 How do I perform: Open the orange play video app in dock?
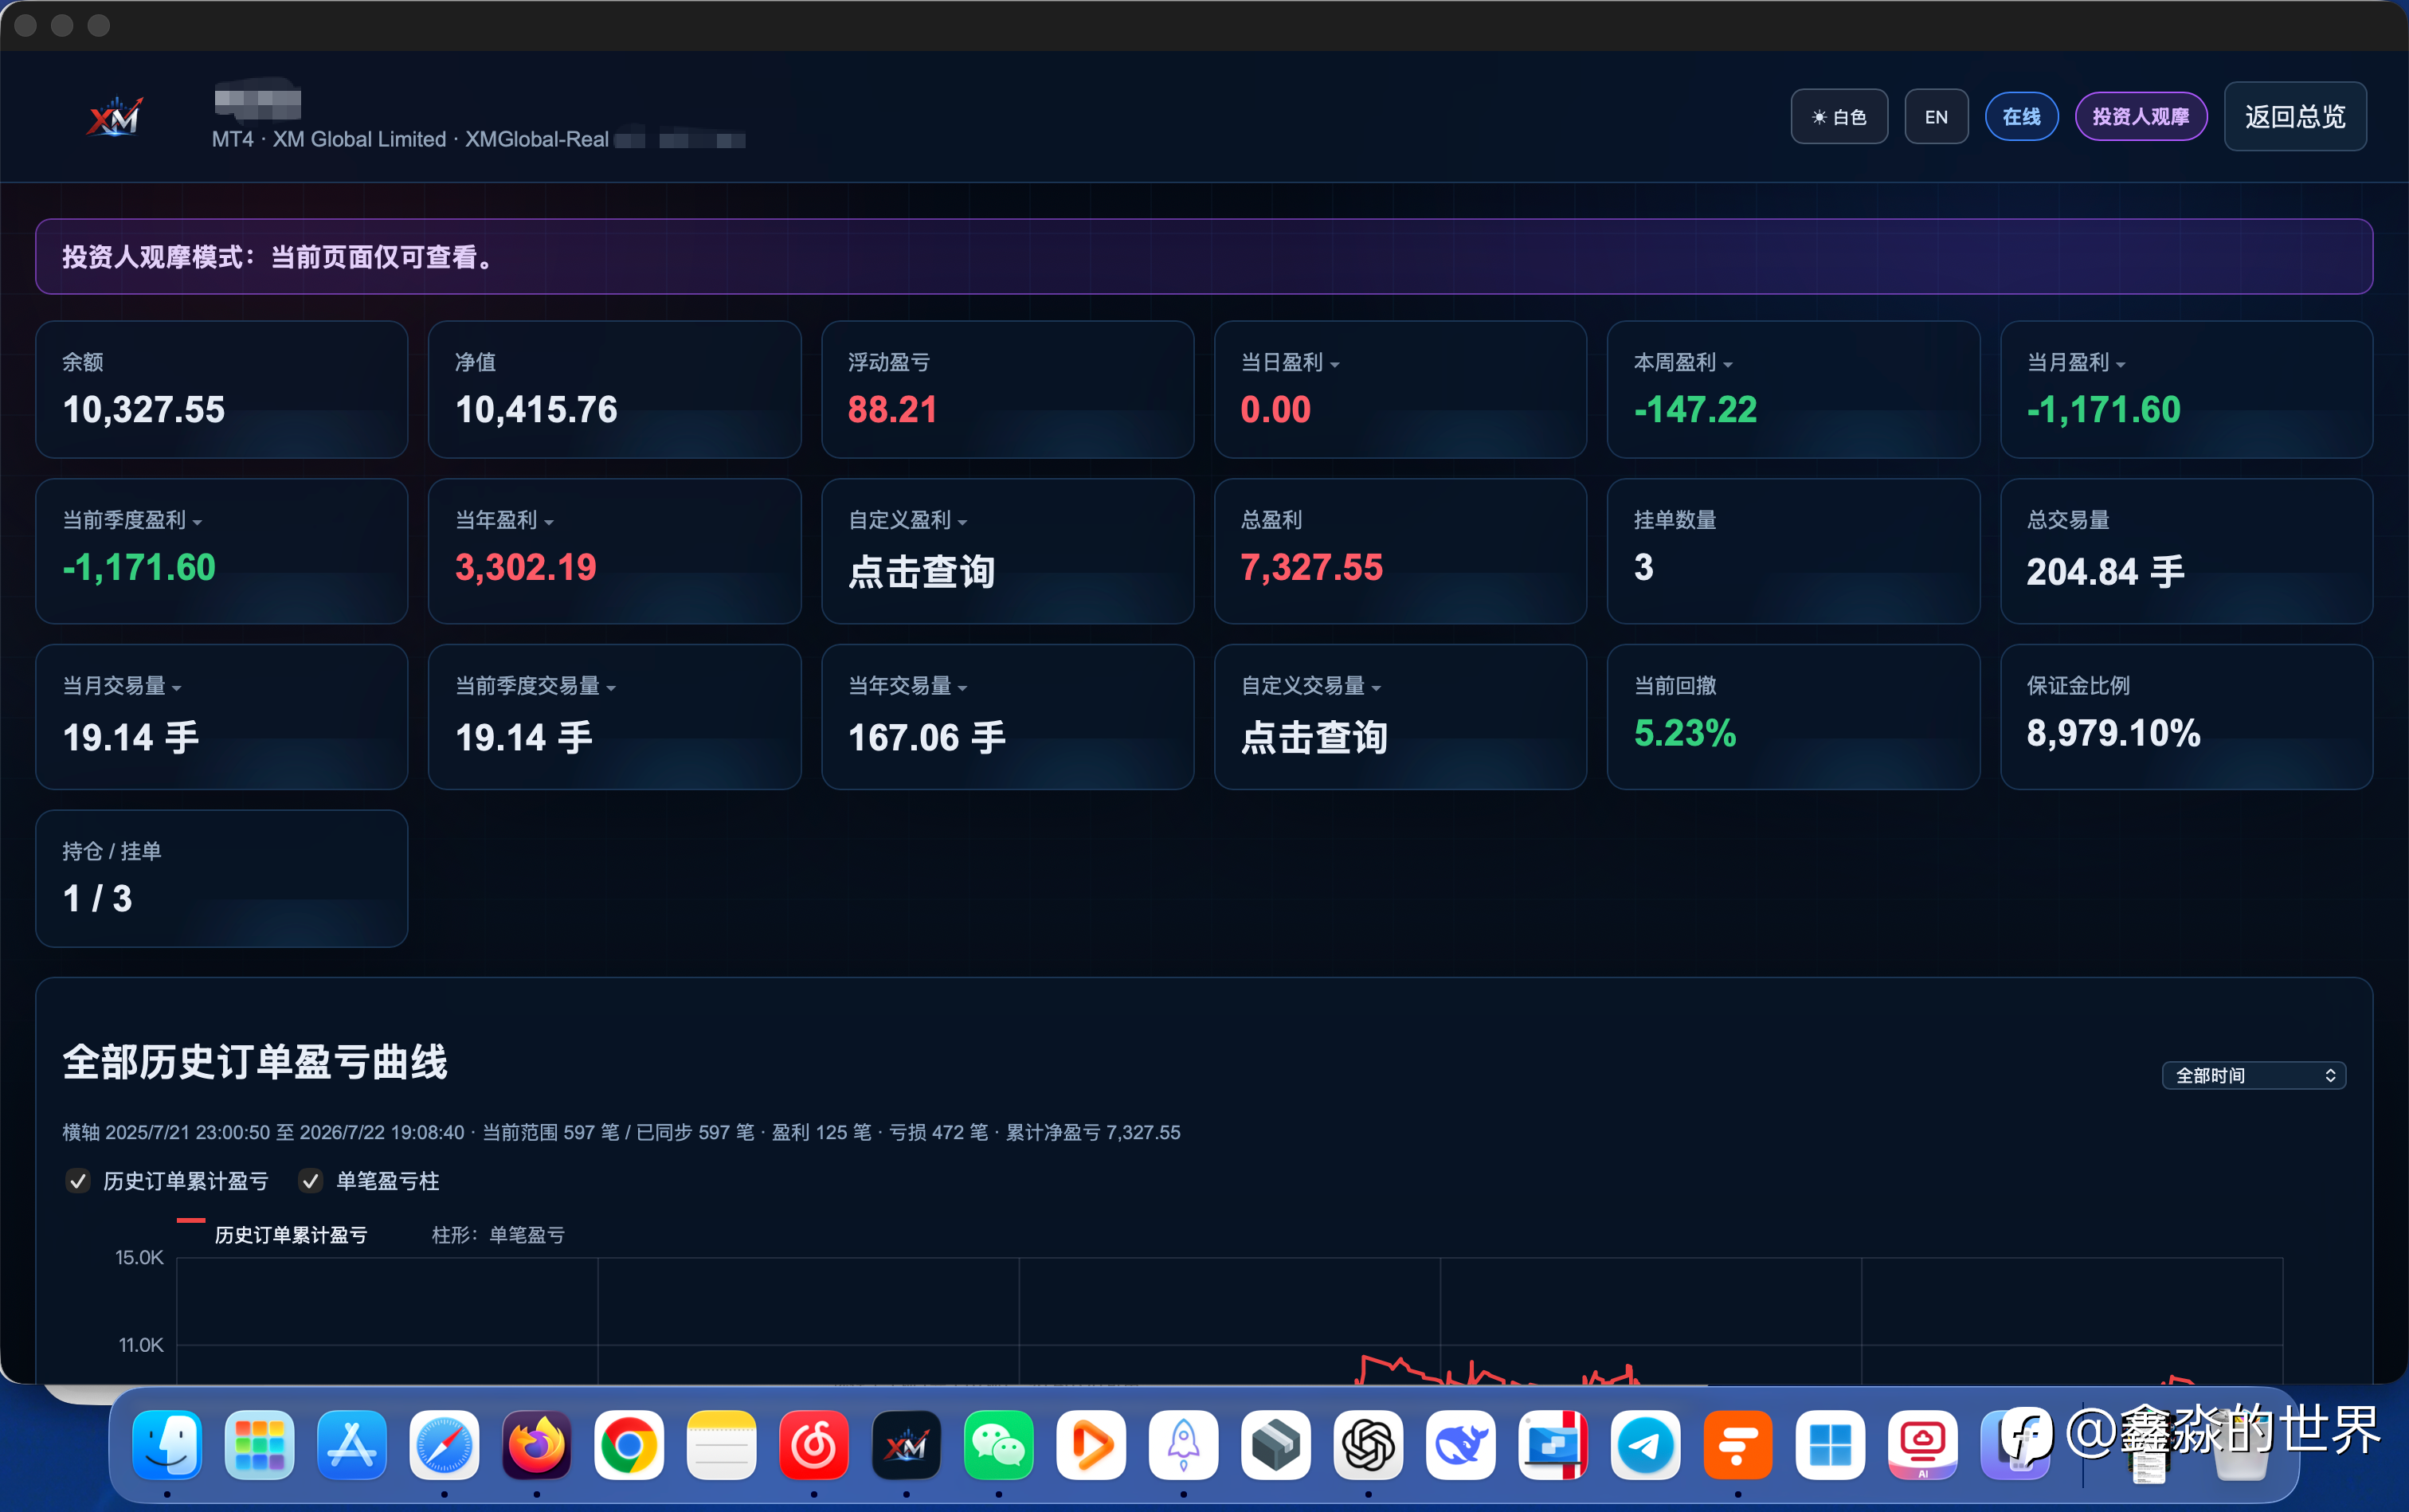[x=1091, y=1444]
